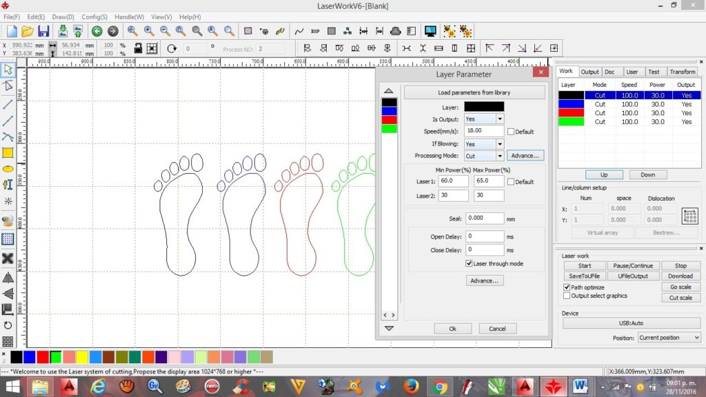Click the BMP image handling icon
The image size is (706, 397).
[315, 31]
